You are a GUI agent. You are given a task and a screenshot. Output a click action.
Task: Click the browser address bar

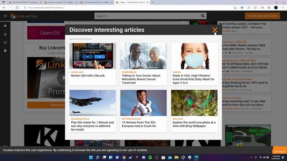(x=128, y=8)
